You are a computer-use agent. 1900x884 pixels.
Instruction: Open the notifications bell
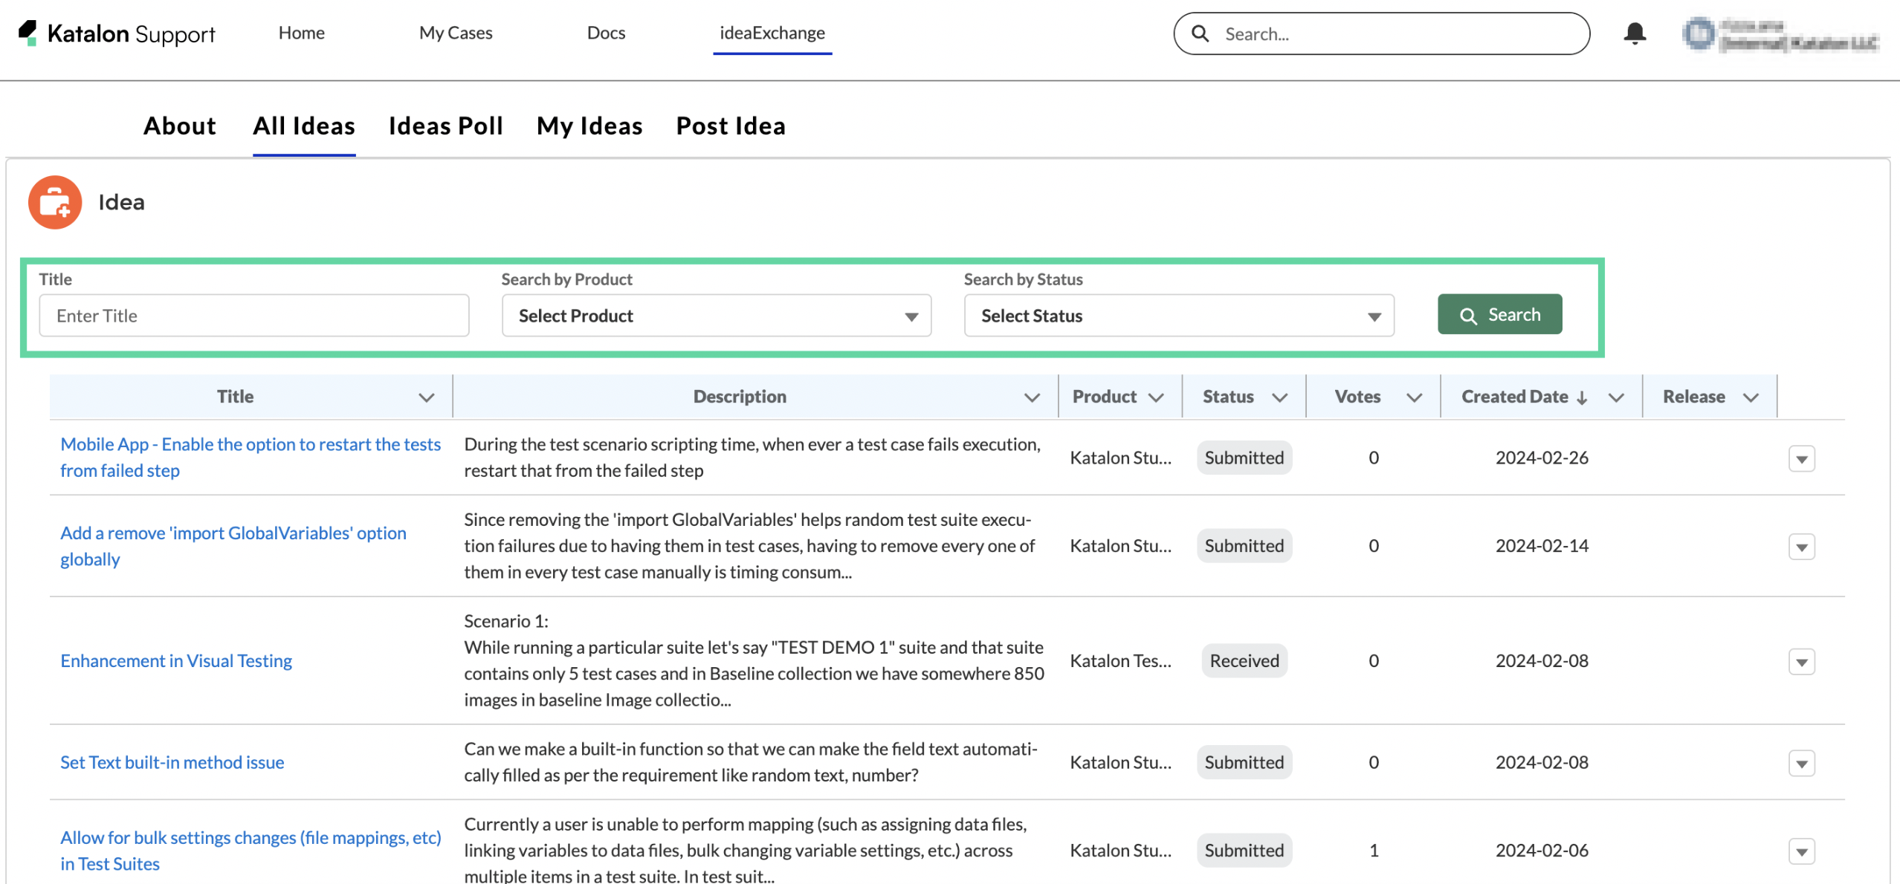click(x=1634, y=33)
